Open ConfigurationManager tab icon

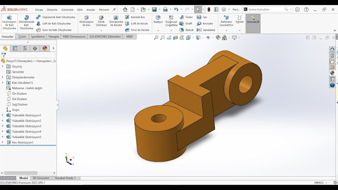tap(25, 49)
